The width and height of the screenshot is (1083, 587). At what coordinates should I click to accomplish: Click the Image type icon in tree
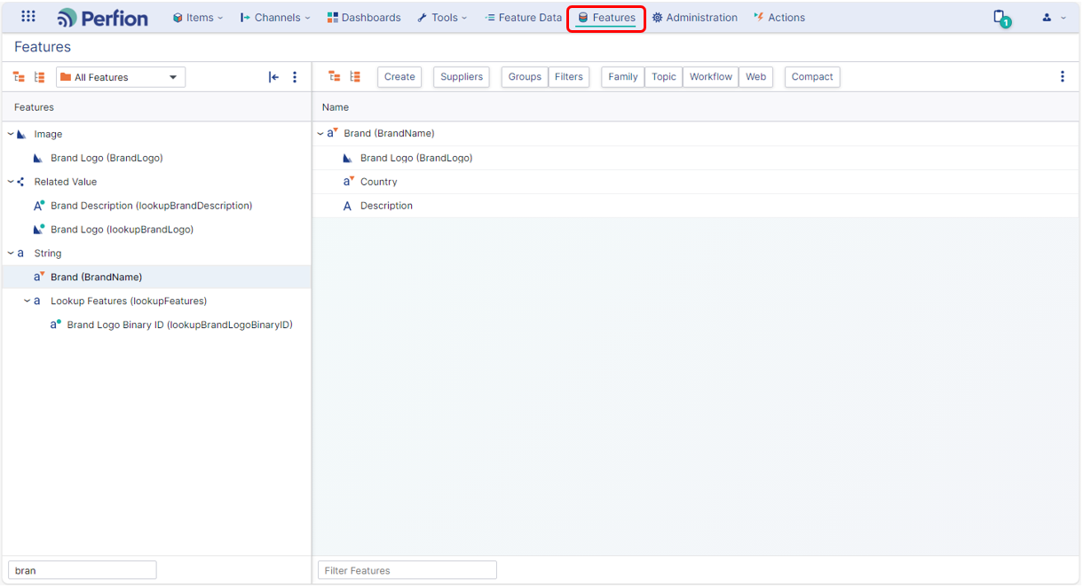[x=22, y=134]
